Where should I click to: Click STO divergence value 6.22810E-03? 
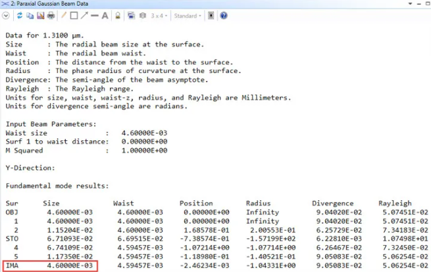(339, 238)
